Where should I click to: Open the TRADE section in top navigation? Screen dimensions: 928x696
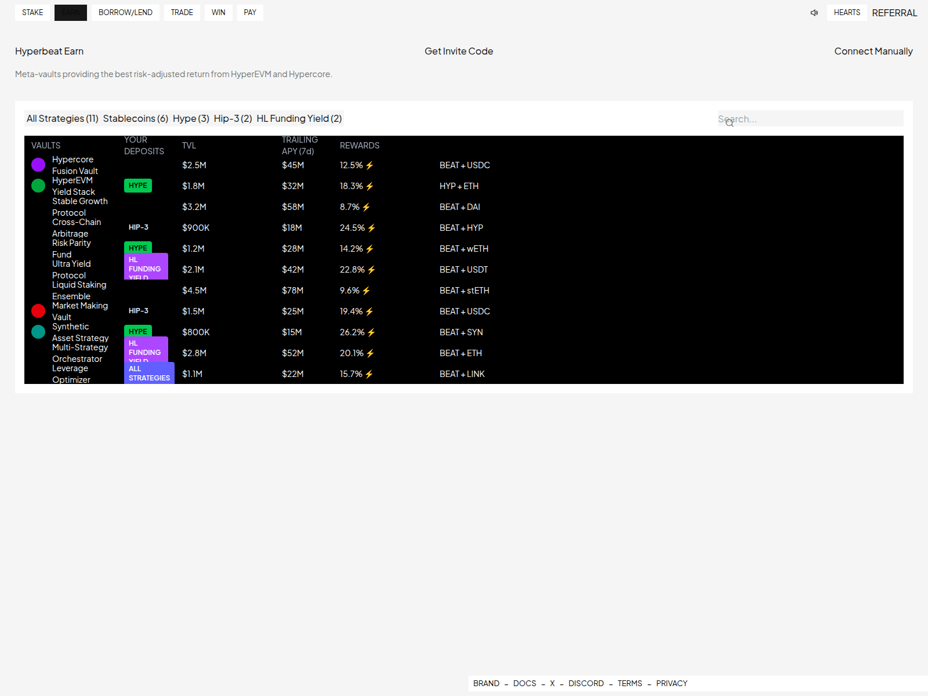182,12
